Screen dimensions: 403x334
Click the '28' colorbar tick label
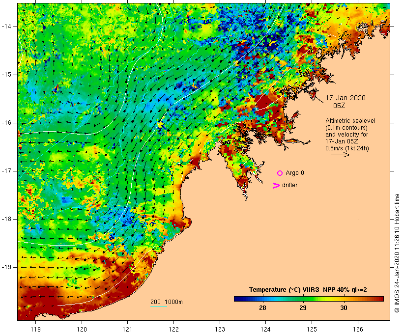262,307
